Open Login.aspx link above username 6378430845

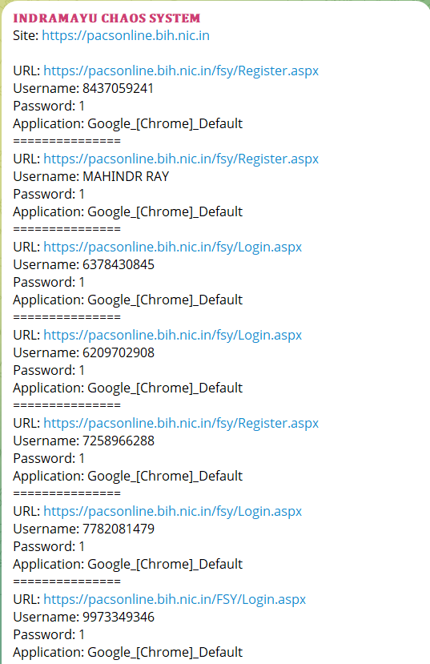173,247
